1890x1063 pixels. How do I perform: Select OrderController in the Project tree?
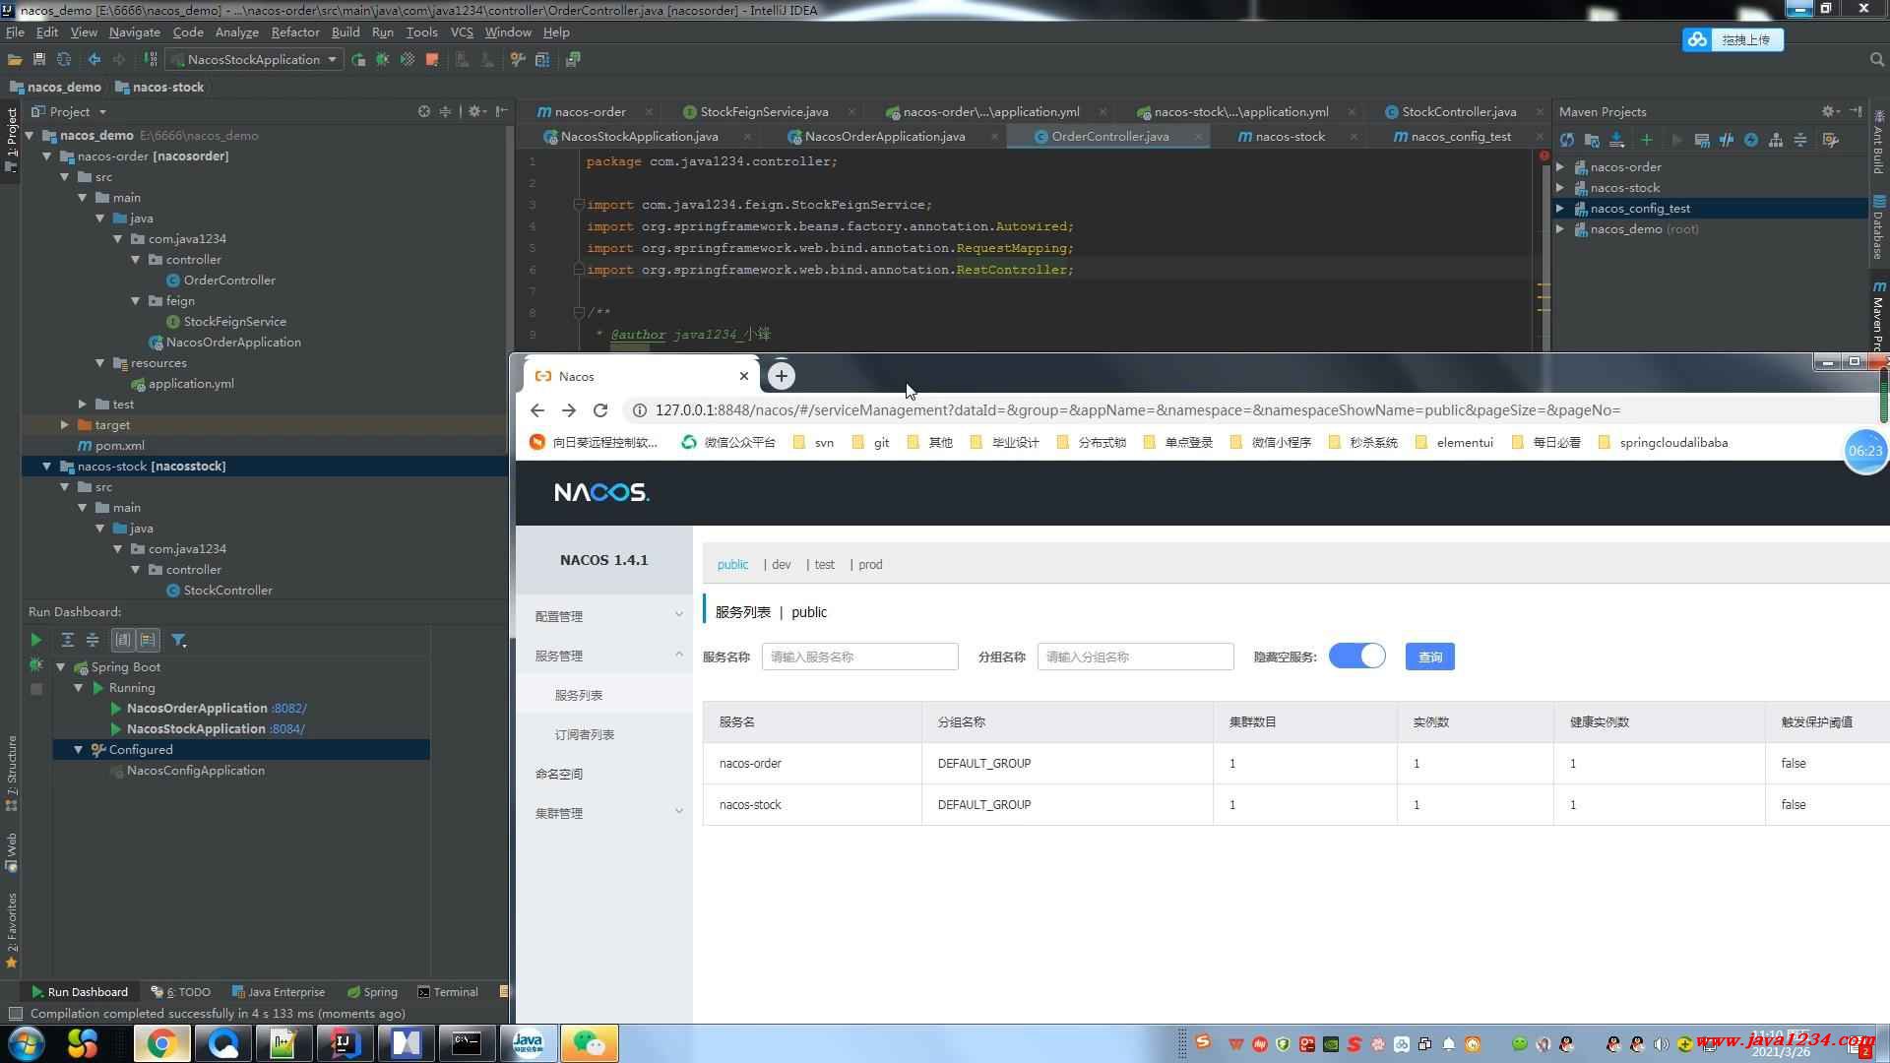(x=229, y=281)
